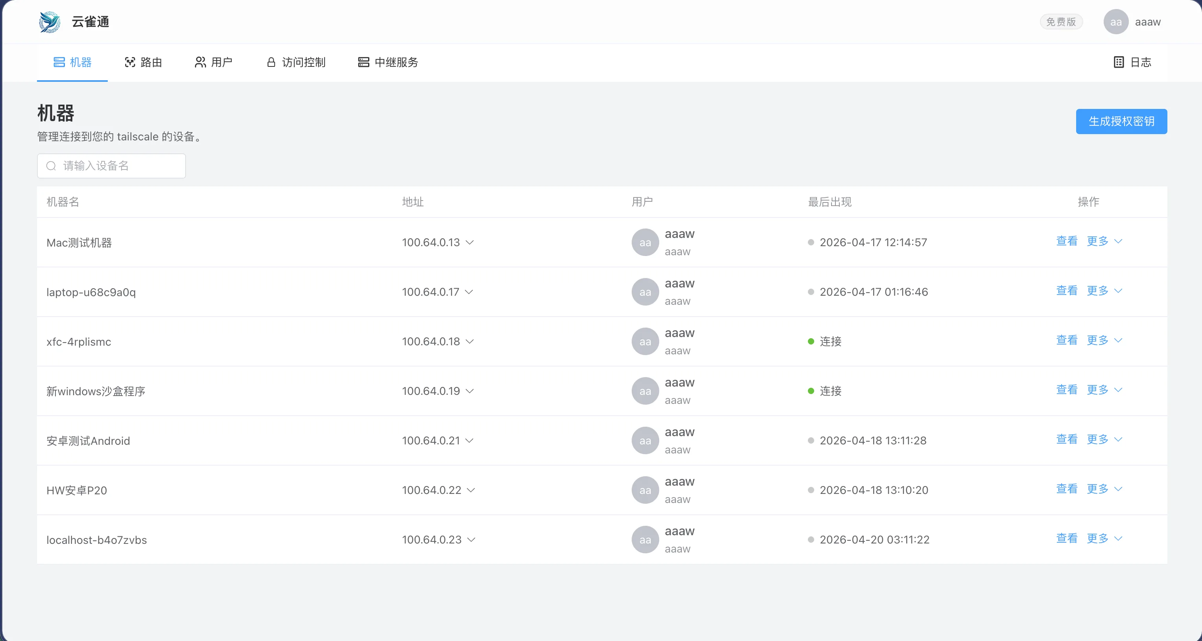Select the 路由 (routes) tab icon
Screen dimensions: 1202x641
click(130, 62)
